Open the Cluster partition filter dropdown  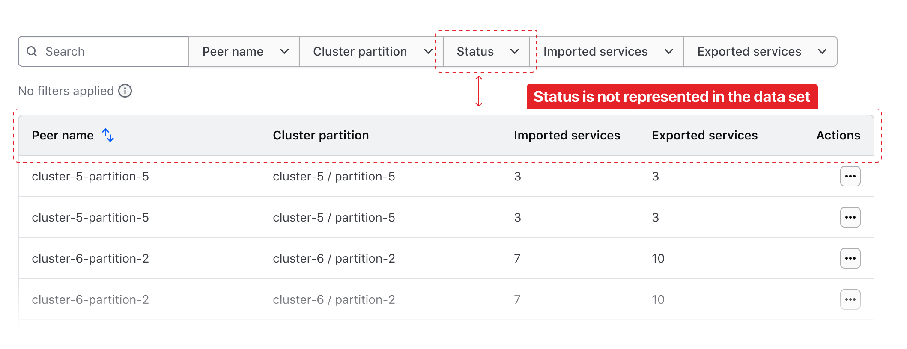(x=371, y=51)
